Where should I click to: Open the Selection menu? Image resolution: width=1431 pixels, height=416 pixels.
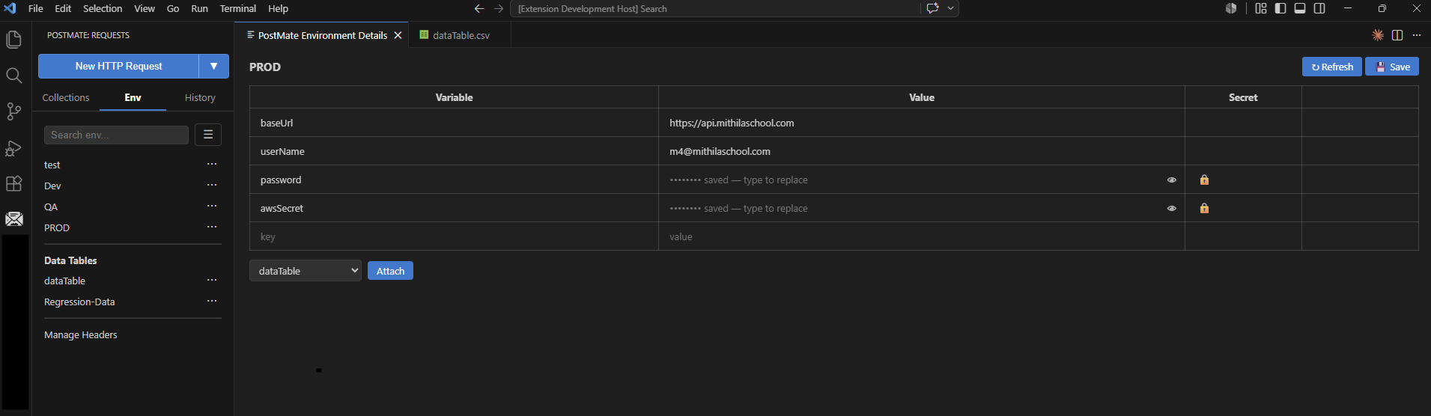click(103, 8)
